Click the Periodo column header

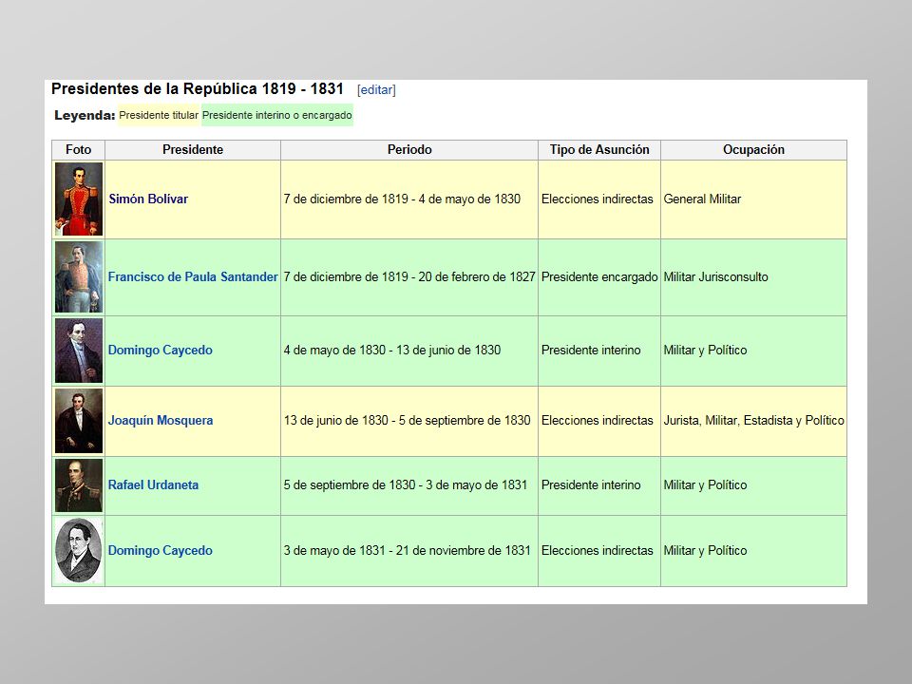[409, 149]
